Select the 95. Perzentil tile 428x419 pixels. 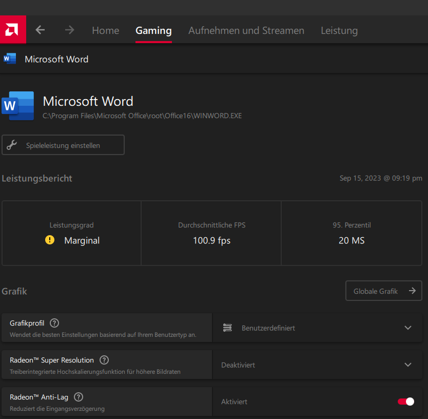tap(351, 233)
